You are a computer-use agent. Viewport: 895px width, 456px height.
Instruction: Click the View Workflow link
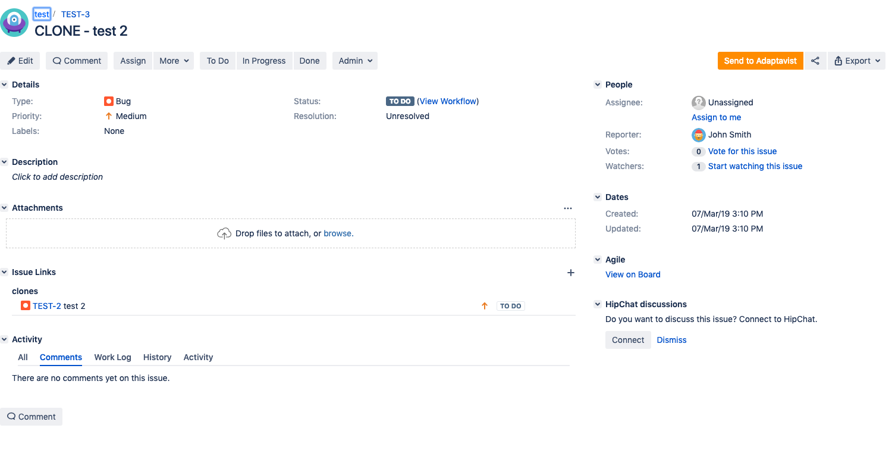pos(448,101)
